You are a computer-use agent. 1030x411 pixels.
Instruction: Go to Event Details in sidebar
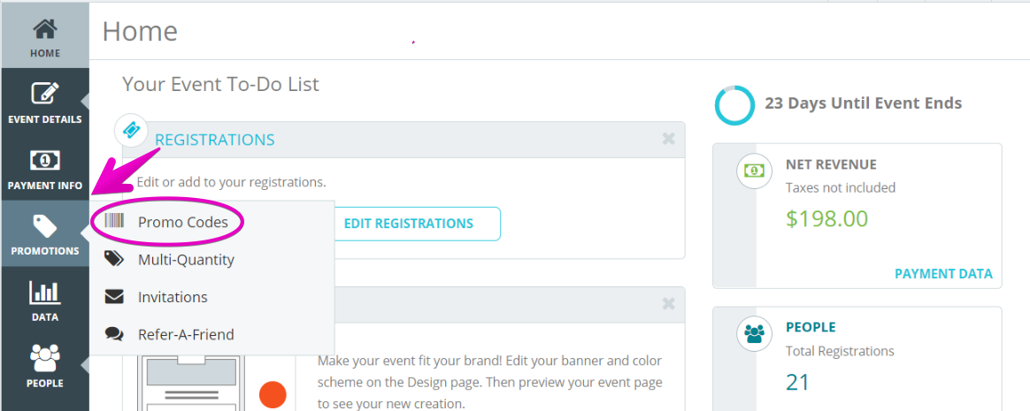[x=44, y=102]
